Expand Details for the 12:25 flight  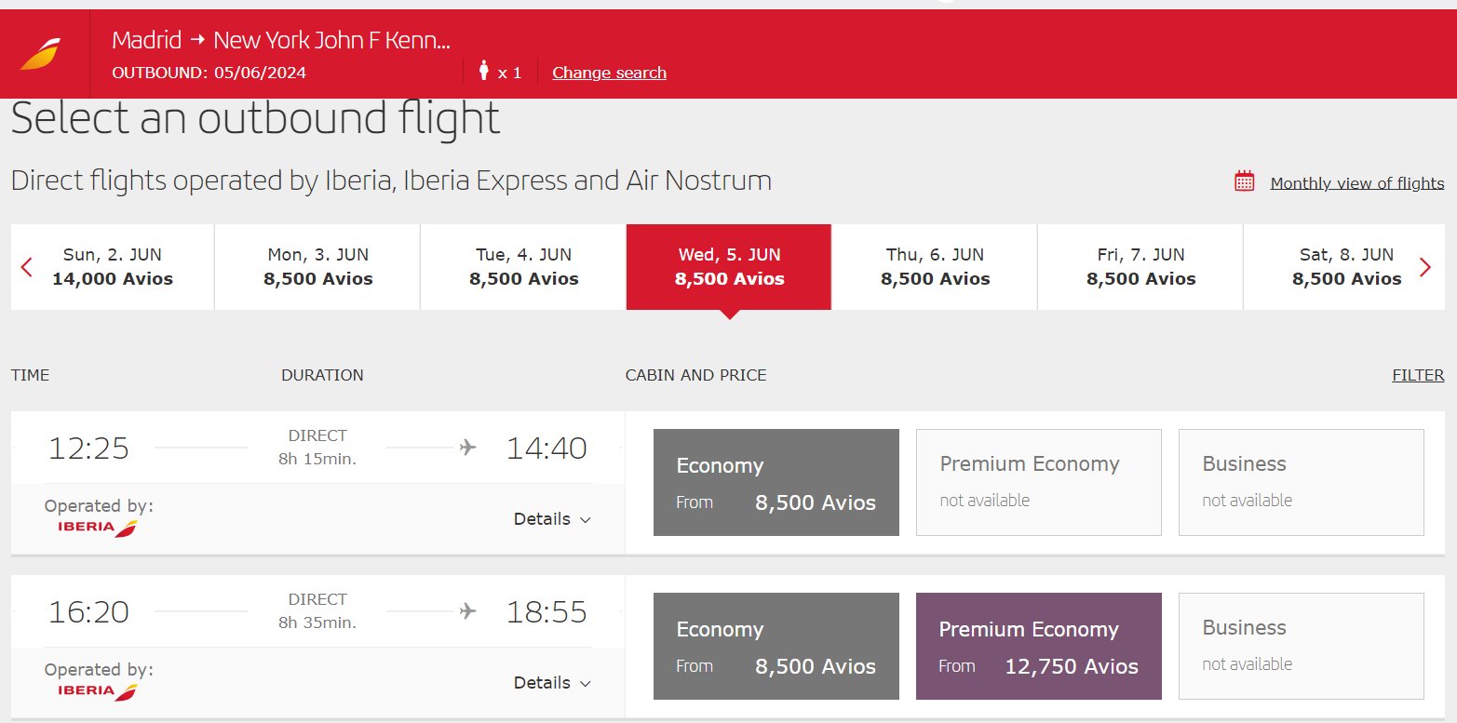pos(552,519)
